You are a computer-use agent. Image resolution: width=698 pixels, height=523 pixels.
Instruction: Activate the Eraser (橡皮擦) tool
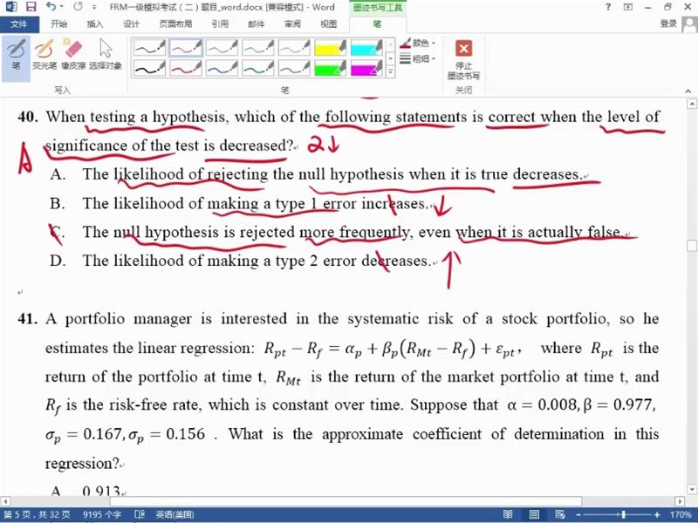[x=73, y=54]
